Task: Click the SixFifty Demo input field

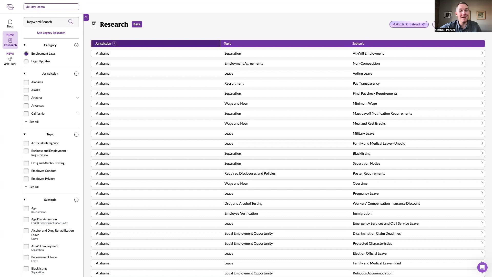Action: (51, 7)
